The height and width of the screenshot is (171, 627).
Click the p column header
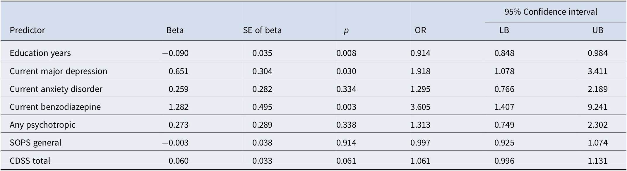[346, 30]
